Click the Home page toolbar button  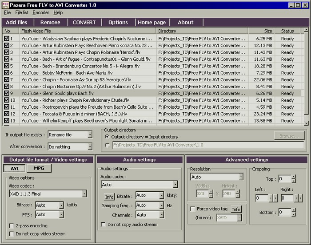152,22
